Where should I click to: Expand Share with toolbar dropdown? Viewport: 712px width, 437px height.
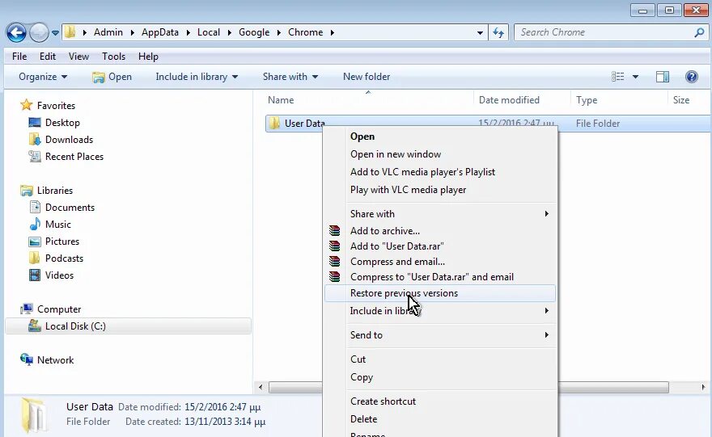coord(290,77)
